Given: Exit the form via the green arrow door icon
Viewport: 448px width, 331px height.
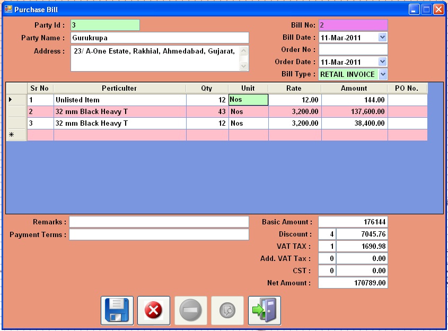Looking at the screenshot, I should coord(263,310).
